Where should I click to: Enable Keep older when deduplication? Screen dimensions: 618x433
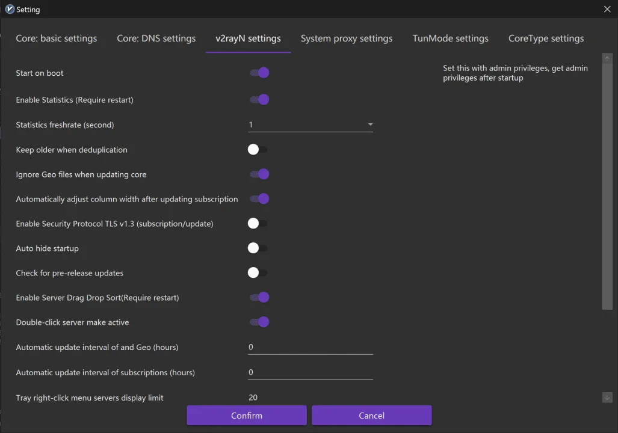click(x=258, y=150)
